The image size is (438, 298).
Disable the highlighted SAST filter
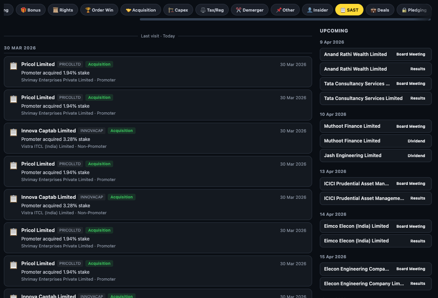(349, 10)
